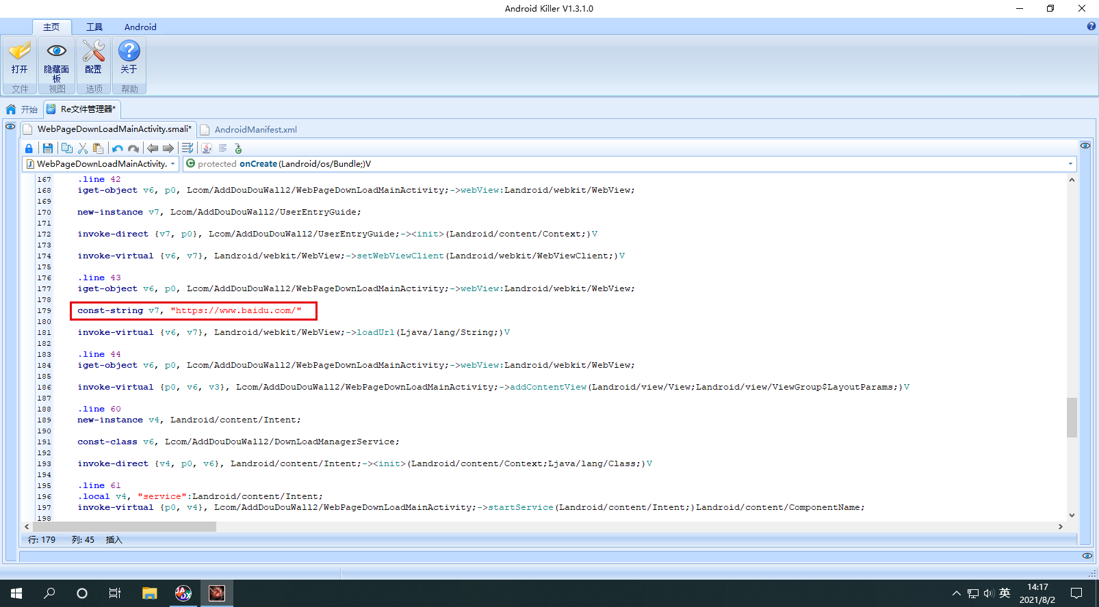The width and height of the screenshot is (1099, 607).
Task: Click the 行: 179 status bar entry
Action: click(x=41, y=540)
